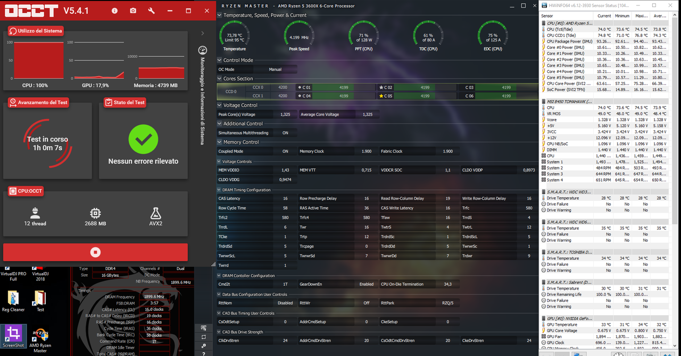
Task: Select the 2688 MB memory chip icon
Action: 95,213
